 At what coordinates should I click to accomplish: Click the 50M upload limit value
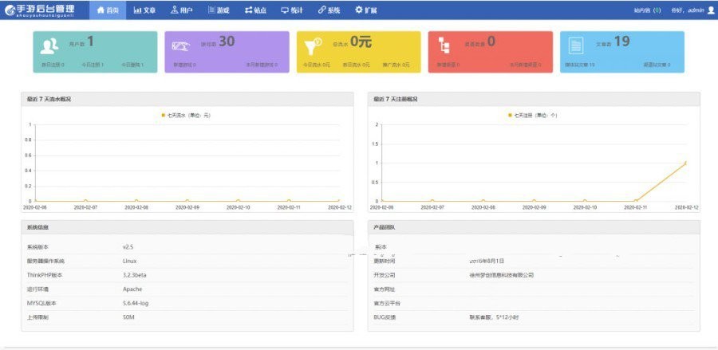[x=128, y=317]
